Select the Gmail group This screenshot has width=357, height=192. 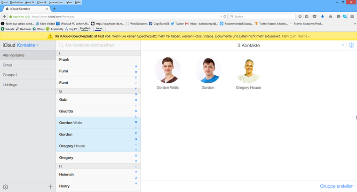click(x=28, y=65)
